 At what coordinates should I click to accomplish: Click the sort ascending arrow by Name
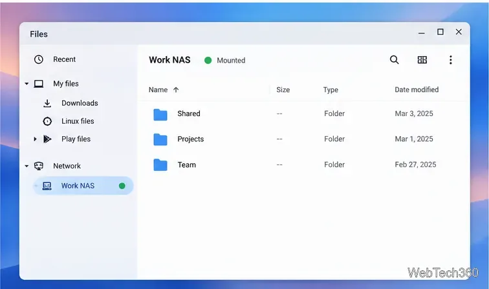coord(176,90)
